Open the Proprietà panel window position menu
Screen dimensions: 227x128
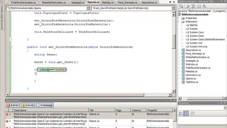(218, 103)
